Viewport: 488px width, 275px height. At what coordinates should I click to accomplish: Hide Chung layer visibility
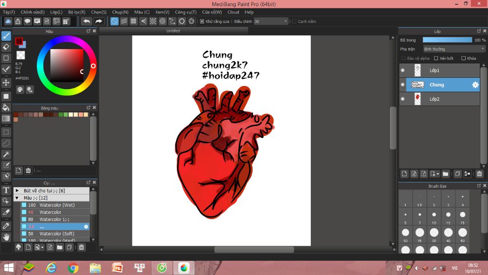[x=403, y=85]
